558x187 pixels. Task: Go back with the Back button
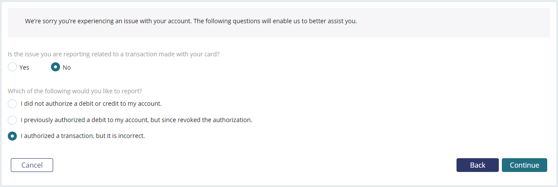point(478,165)
